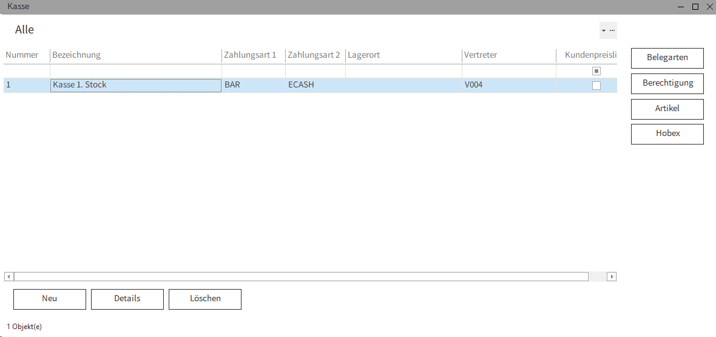This screenshot has height=337, width=716.
Task: Select the Kasse 1. Stock cell
Action: click(135, 85)
